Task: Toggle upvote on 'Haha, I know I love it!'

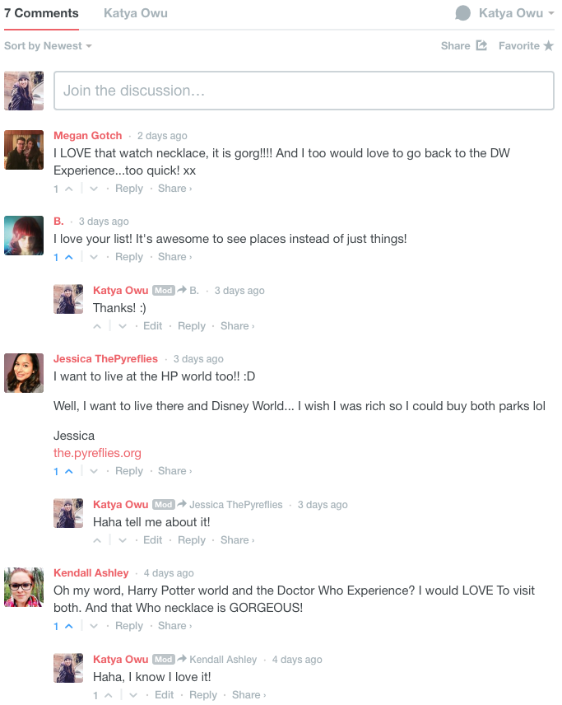Action: (109, 696)
